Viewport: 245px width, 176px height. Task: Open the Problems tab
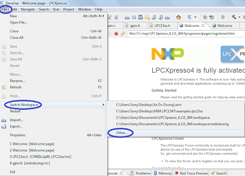[x=140, y=173]
